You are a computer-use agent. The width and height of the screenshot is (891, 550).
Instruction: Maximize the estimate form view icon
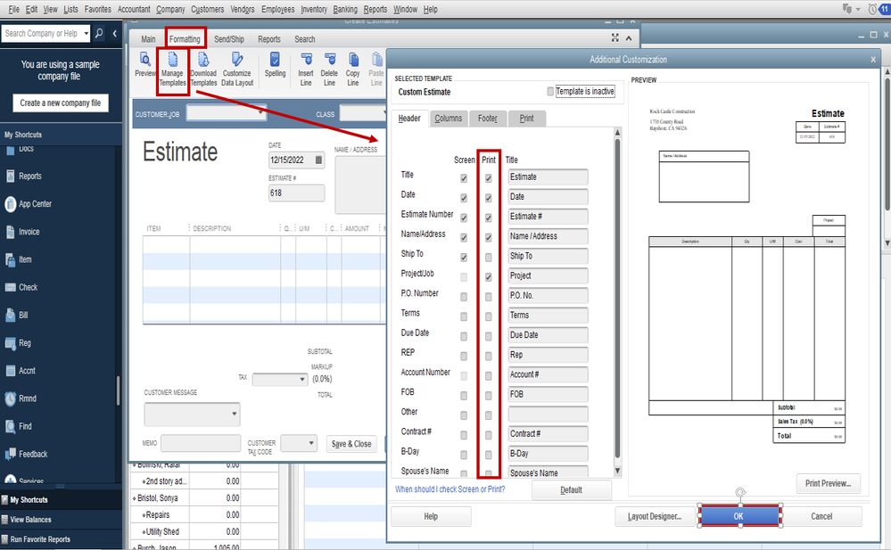pos(615,37)
